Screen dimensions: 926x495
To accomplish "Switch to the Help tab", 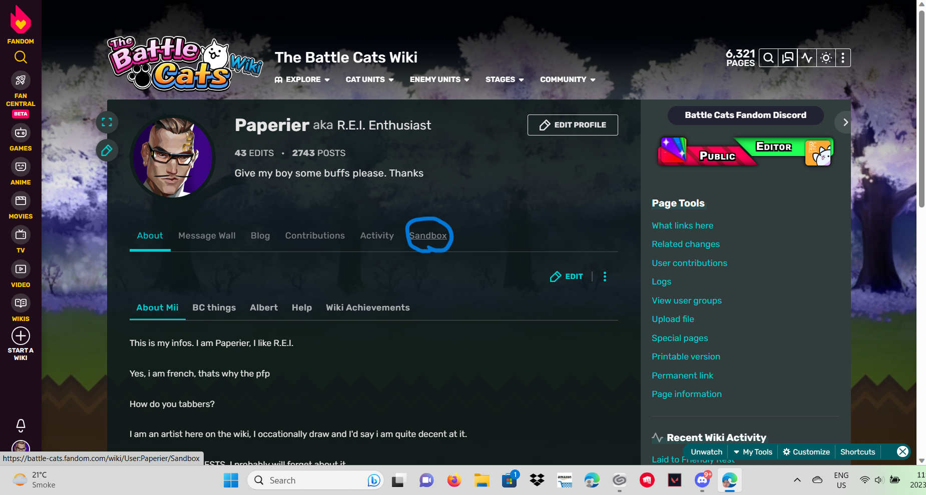I will [x=302, y=307].
